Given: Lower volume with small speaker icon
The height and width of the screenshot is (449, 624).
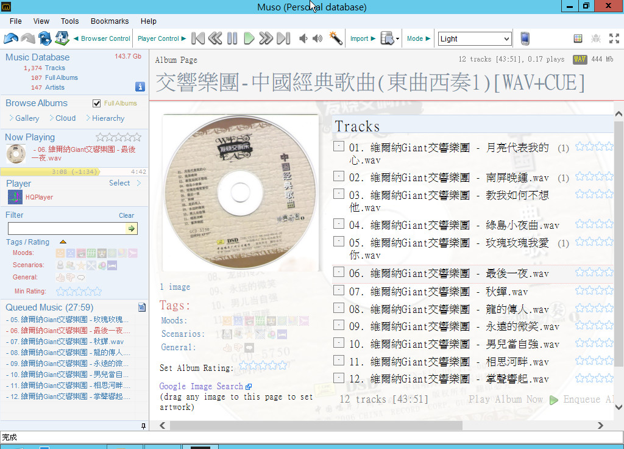Looking at the screenshot, I should [303, 38].
